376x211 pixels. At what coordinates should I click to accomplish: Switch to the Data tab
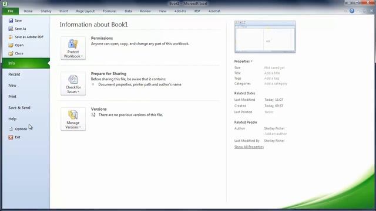[128, 11]
